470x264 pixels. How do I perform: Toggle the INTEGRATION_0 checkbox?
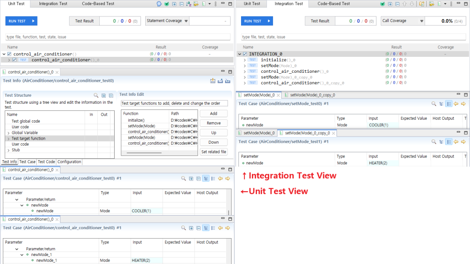coord(245,54)
